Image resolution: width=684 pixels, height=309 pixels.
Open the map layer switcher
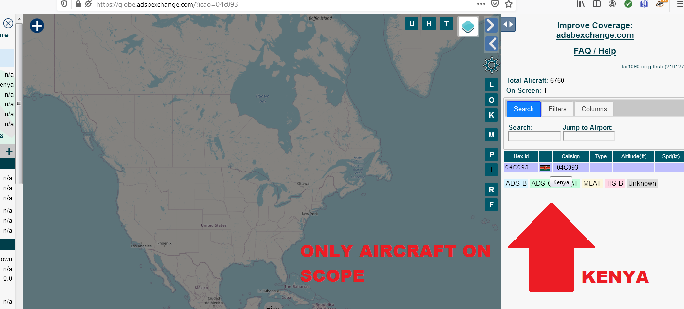click(x=468, y=27)
